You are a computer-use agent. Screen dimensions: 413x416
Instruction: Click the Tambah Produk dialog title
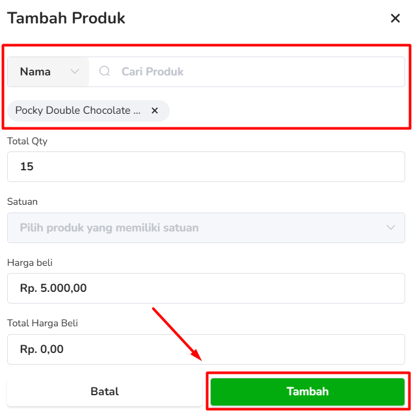click(66, 18)
